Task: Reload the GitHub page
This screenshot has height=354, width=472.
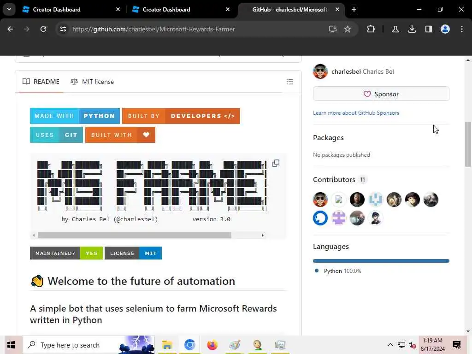Action: click(43, 29)
